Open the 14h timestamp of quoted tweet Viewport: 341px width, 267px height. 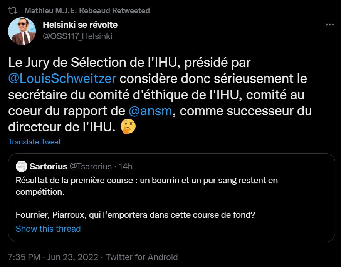click(x=126, y=166)
